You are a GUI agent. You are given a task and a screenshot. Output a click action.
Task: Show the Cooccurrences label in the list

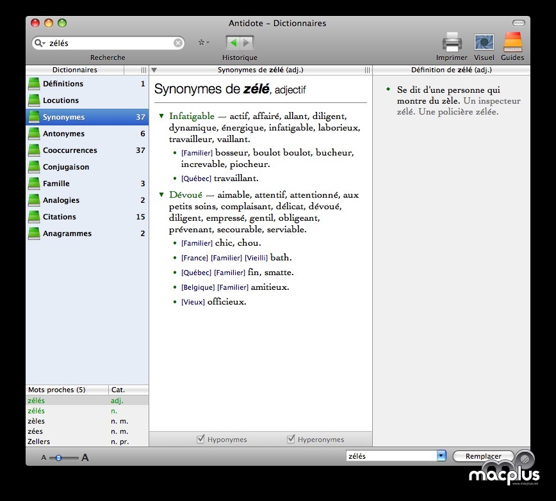(70, 150)
